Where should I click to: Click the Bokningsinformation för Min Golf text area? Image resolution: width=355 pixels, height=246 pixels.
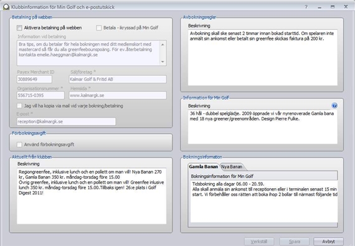point(264,201)
